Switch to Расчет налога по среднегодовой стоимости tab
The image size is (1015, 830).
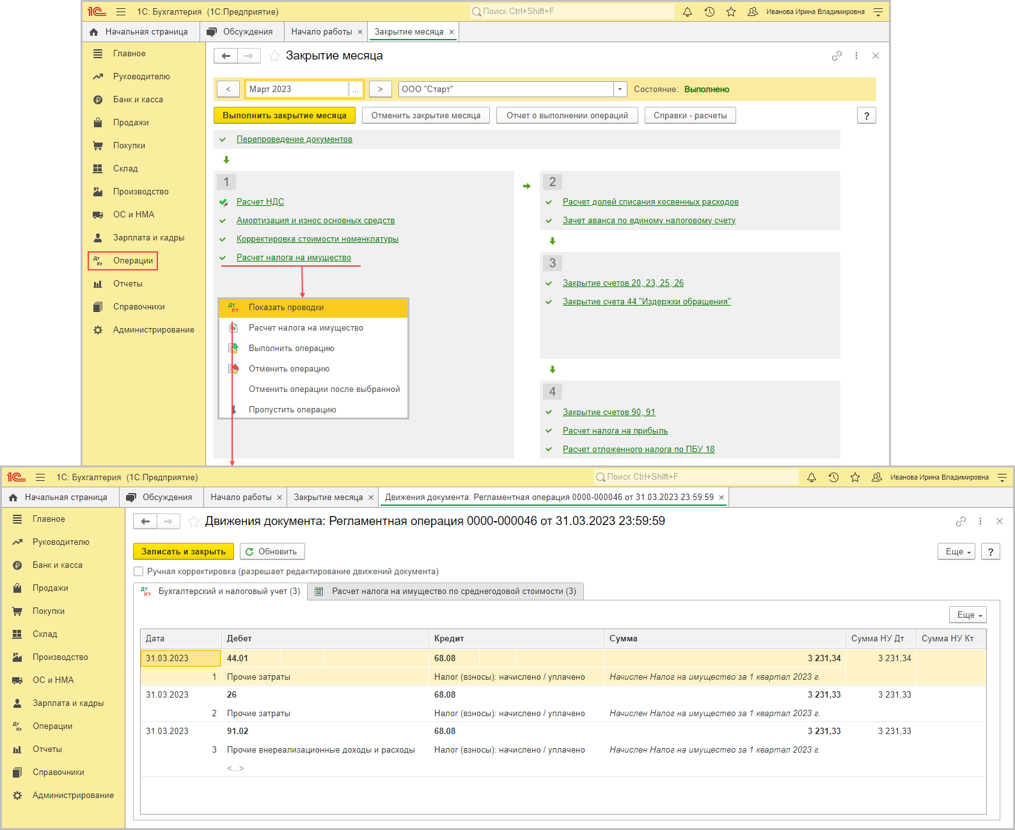click(x=446, y=591)
